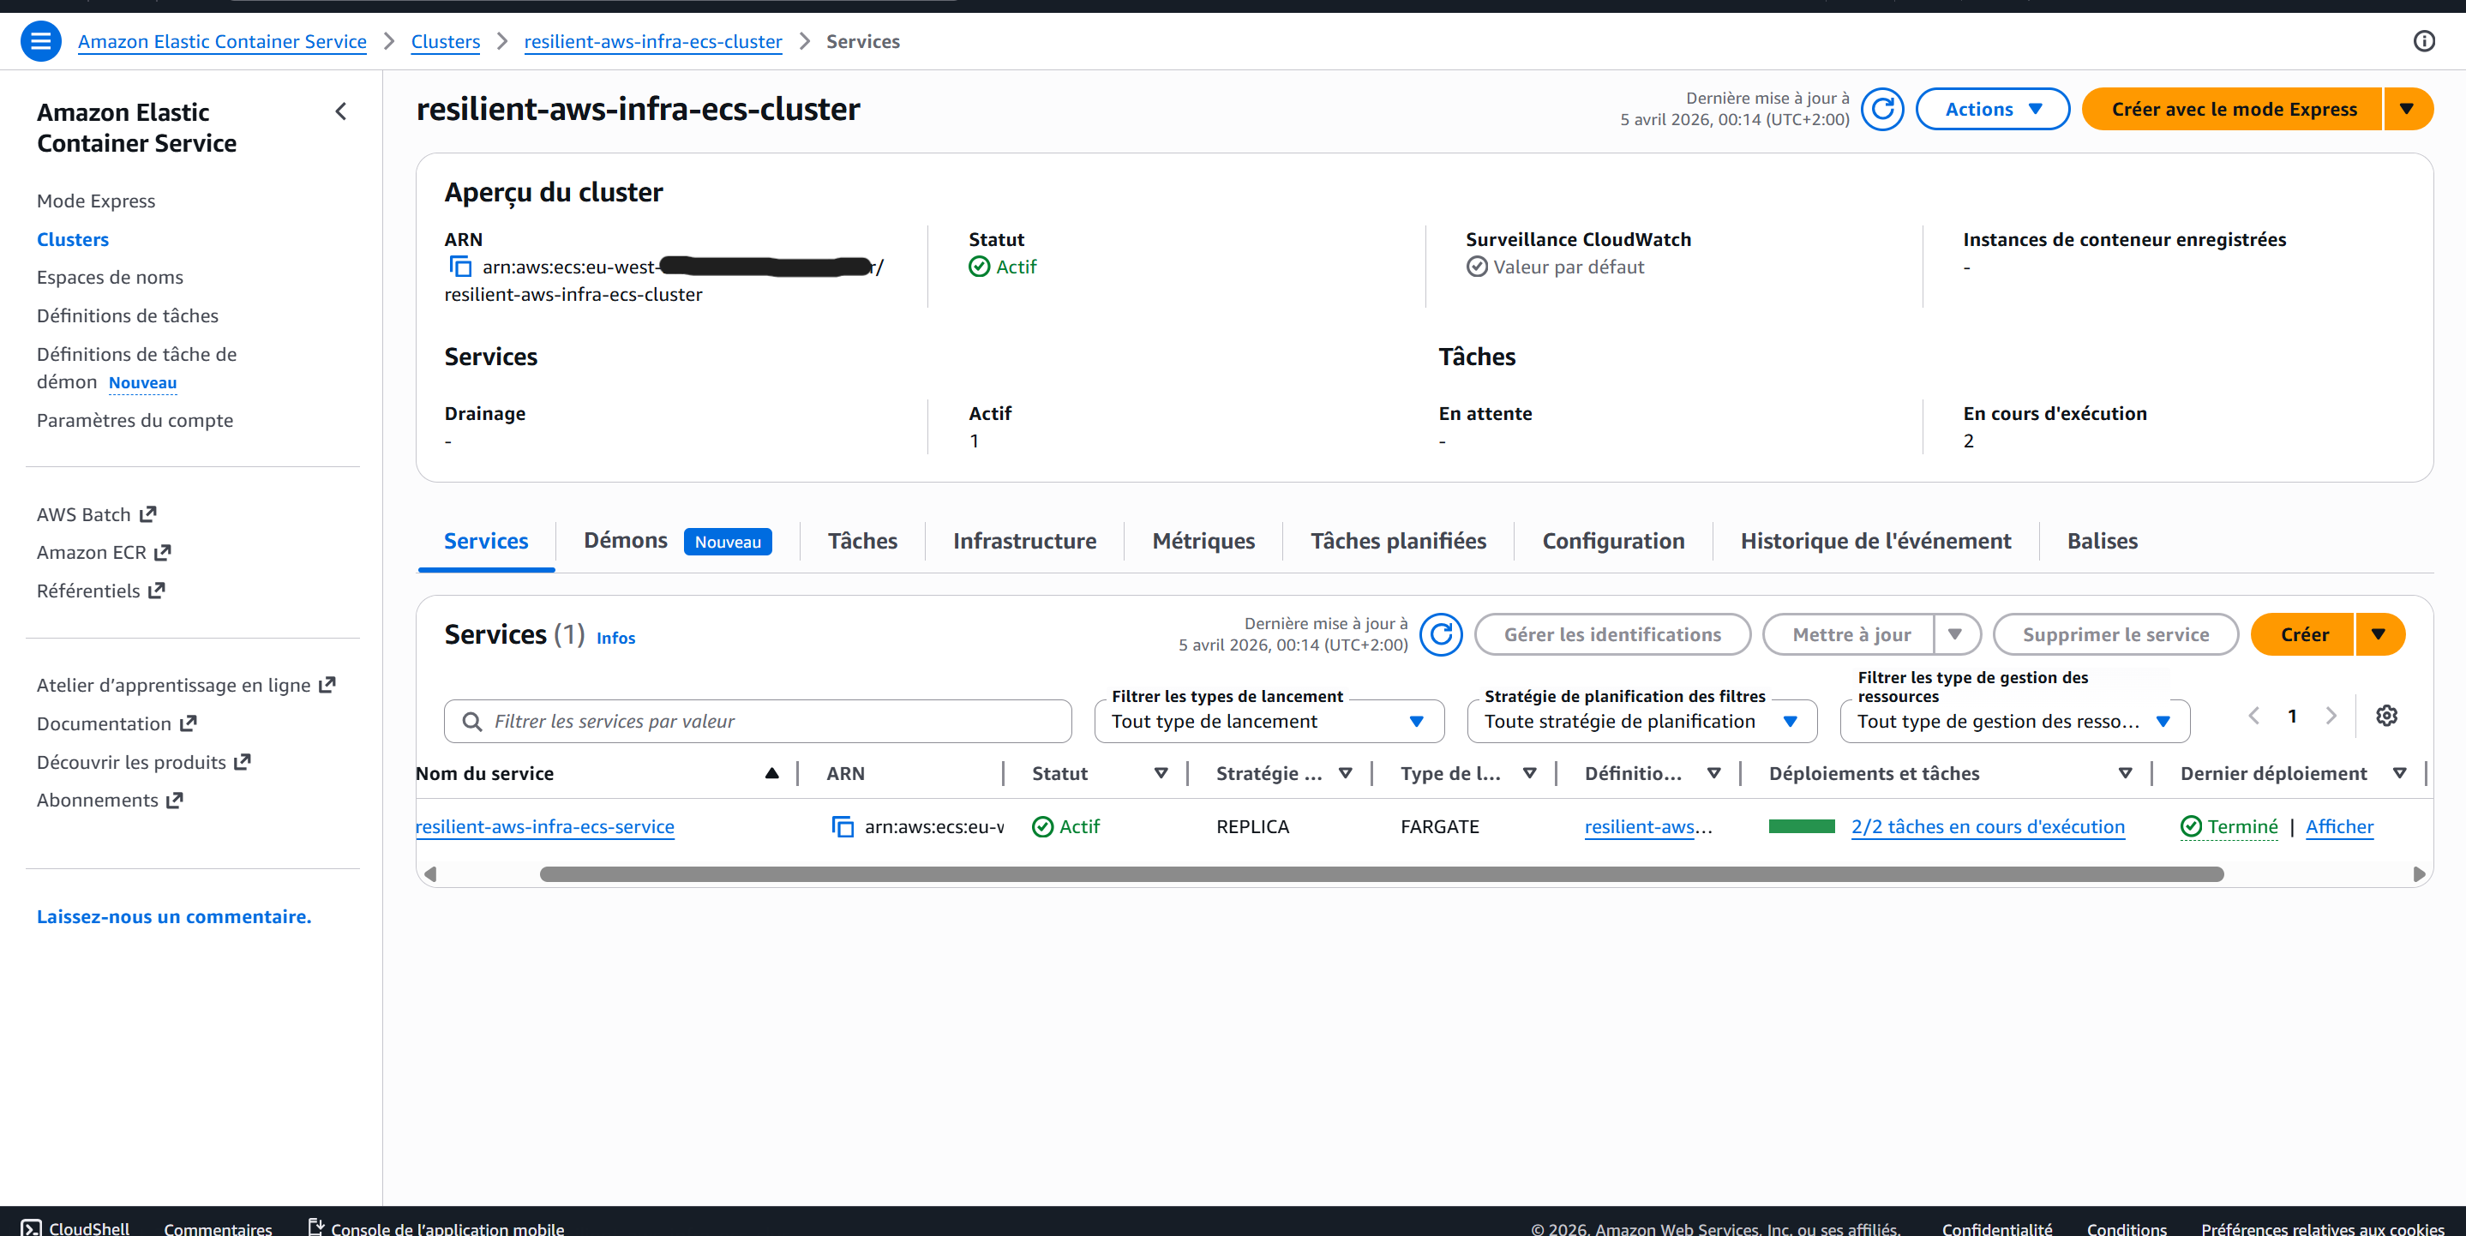This screenshot has height=1236, width=2466.
Task: Click the green tasks progress bar
Action: tap(1801, 827)
